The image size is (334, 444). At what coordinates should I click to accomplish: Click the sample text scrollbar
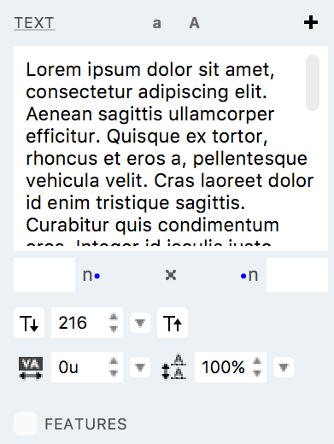[x=313, y=83]
